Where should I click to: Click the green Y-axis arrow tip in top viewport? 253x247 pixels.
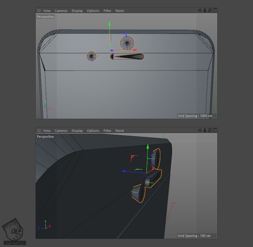110,23
